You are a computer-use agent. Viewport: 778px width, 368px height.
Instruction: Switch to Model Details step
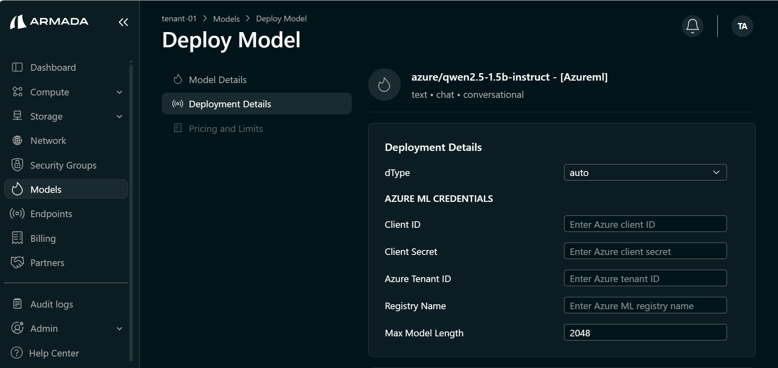point(257,80)
